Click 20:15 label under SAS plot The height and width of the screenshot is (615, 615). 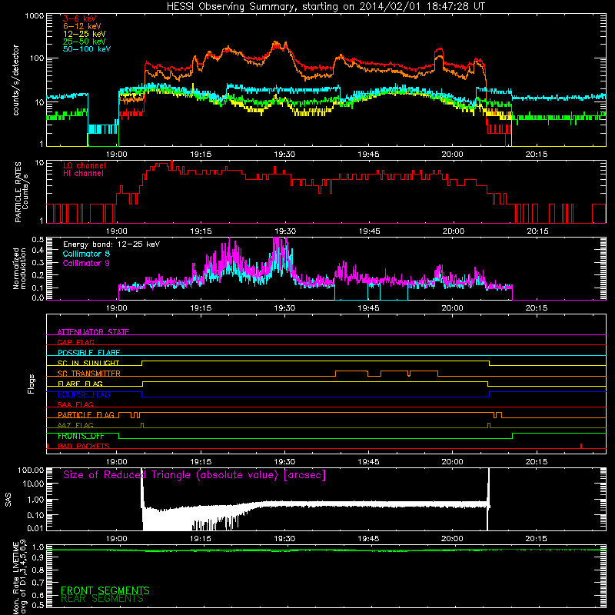[x=536, y=539]
